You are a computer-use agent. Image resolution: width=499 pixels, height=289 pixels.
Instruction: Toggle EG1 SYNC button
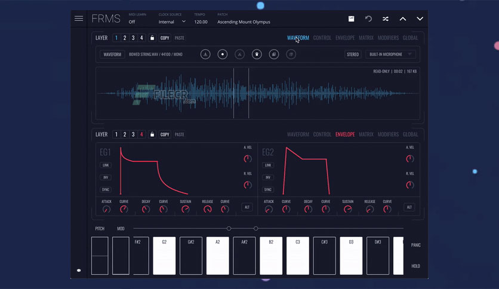[x=106, y=189]
